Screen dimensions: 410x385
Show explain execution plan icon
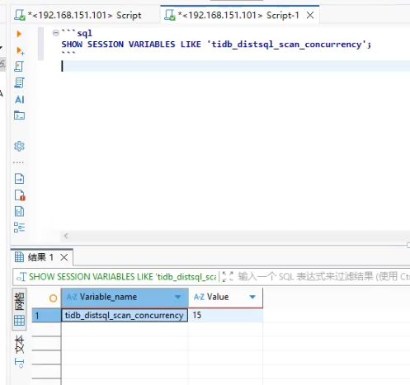(x=19, y=82)
